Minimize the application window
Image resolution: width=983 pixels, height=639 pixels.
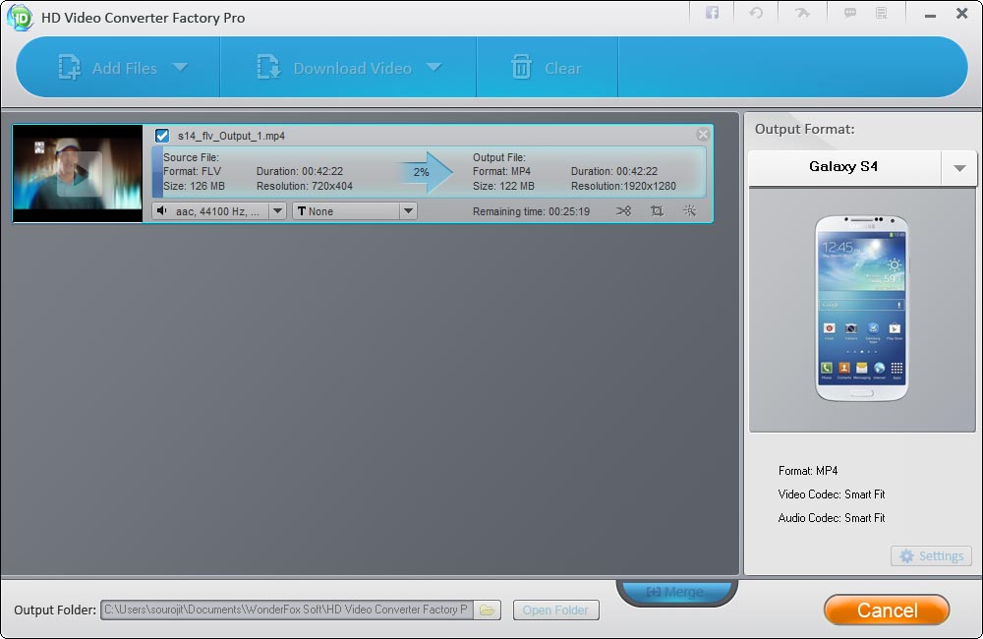pos(930,14)
